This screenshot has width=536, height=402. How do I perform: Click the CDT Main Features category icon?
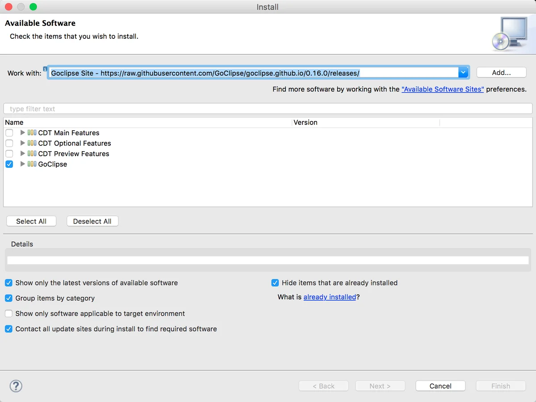(x=32, y=133)
